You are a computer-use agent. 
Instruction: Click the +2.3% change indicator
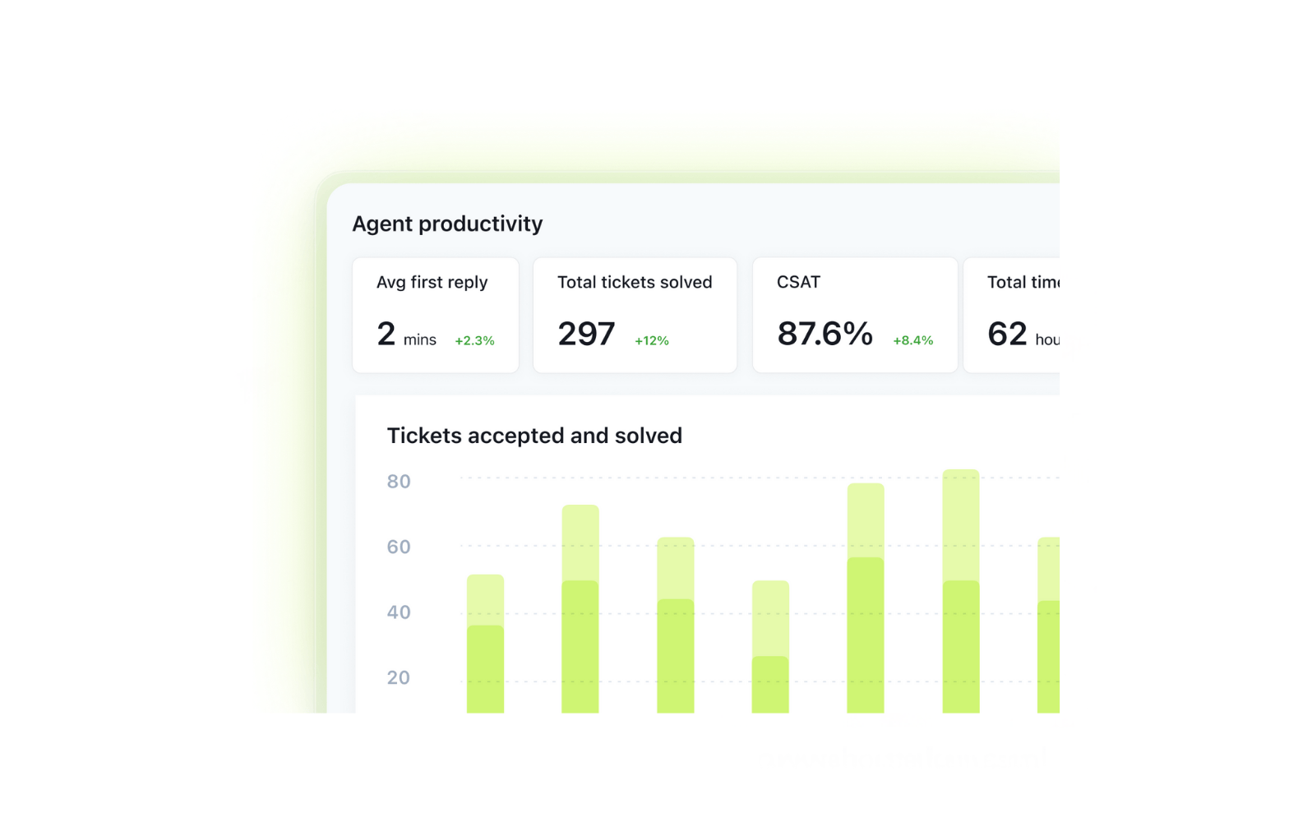[474, 339]
